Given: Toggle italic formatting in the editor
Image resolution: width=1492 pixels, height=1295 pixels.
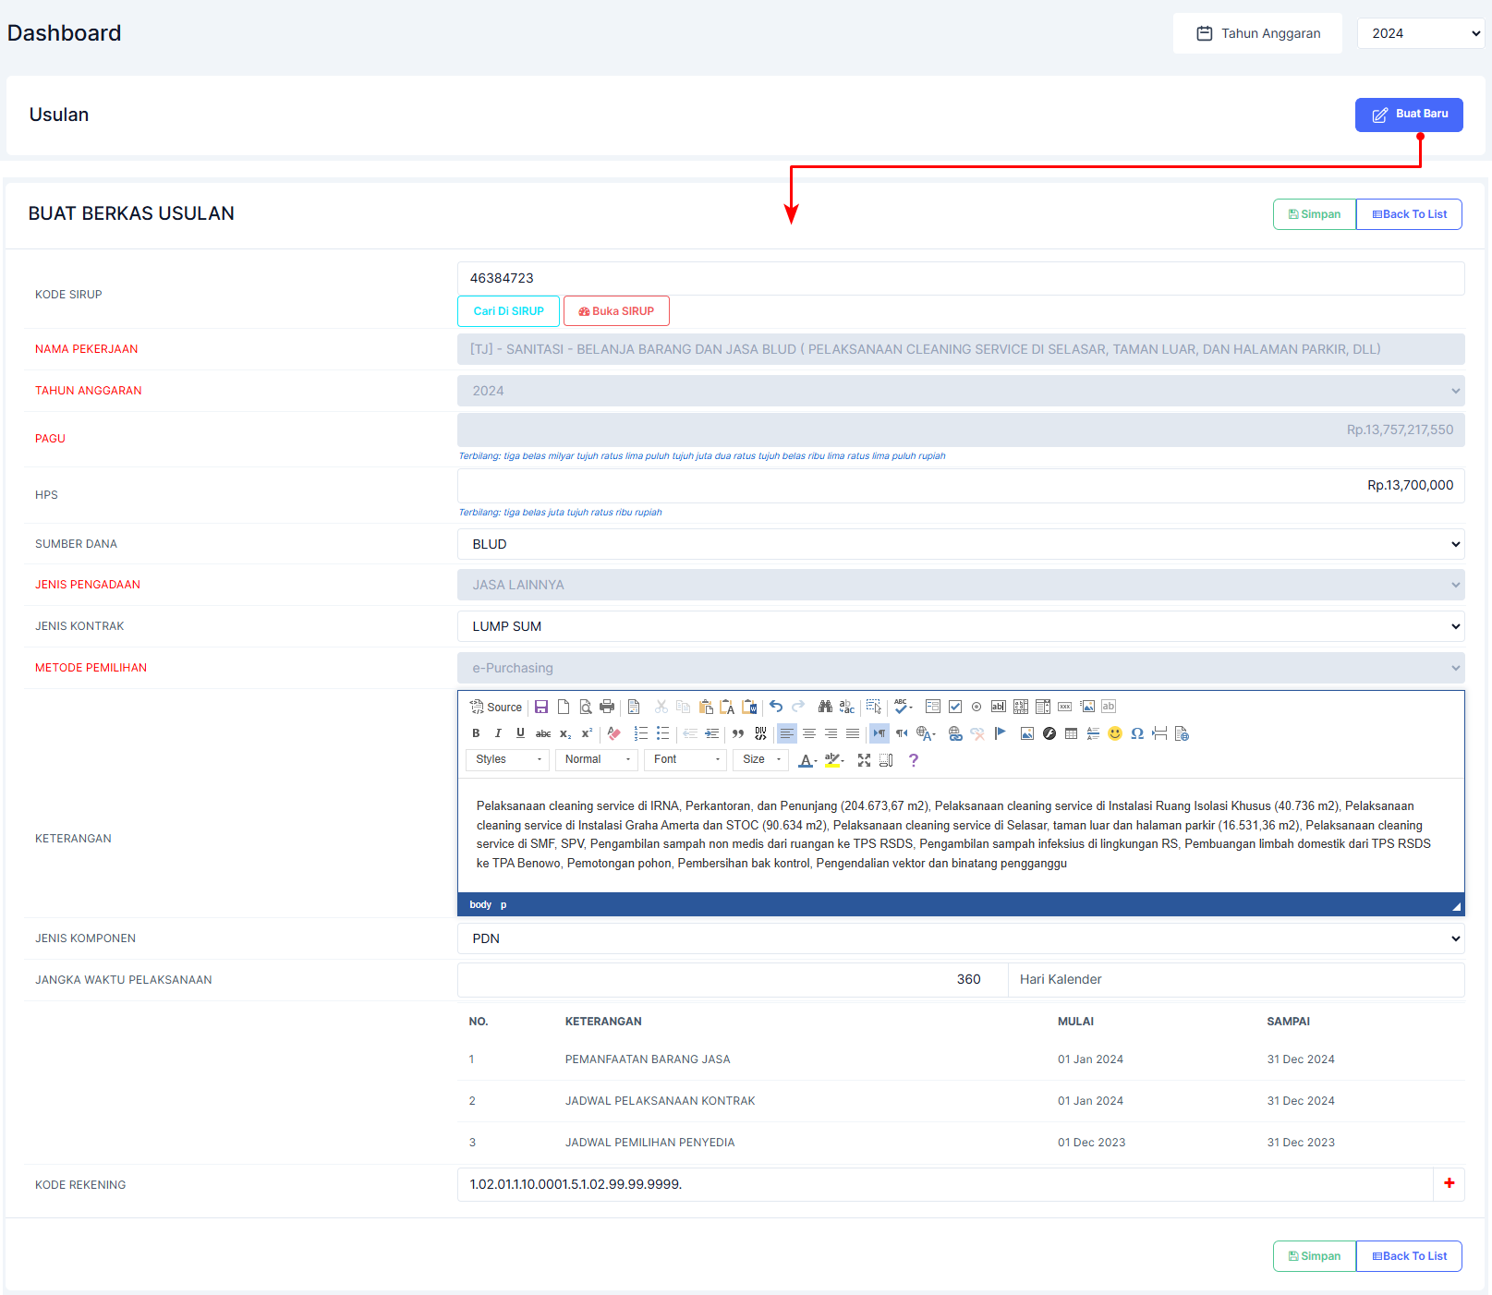Looking at the screenshot, I should coord(498,734).
